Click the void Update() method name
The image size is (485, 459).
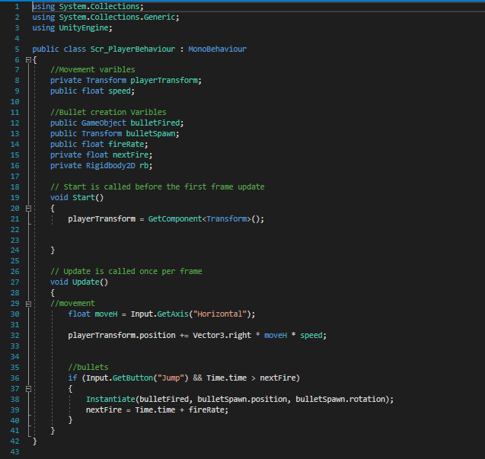89,282
